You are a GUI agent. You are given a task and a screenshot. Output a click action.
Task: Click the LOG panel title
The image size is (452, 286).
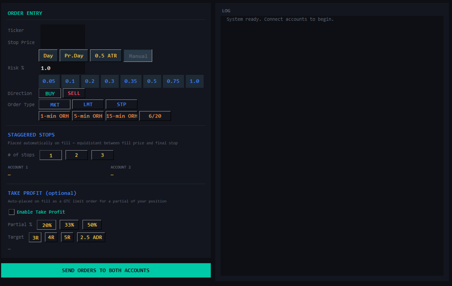point(226,11)
